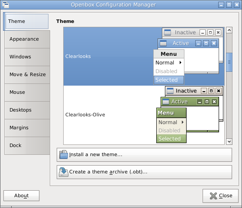Click scrollbar down arrow in theme list
Image resolution: width=242 pixels, height=208 pixels.
point(229,141)
